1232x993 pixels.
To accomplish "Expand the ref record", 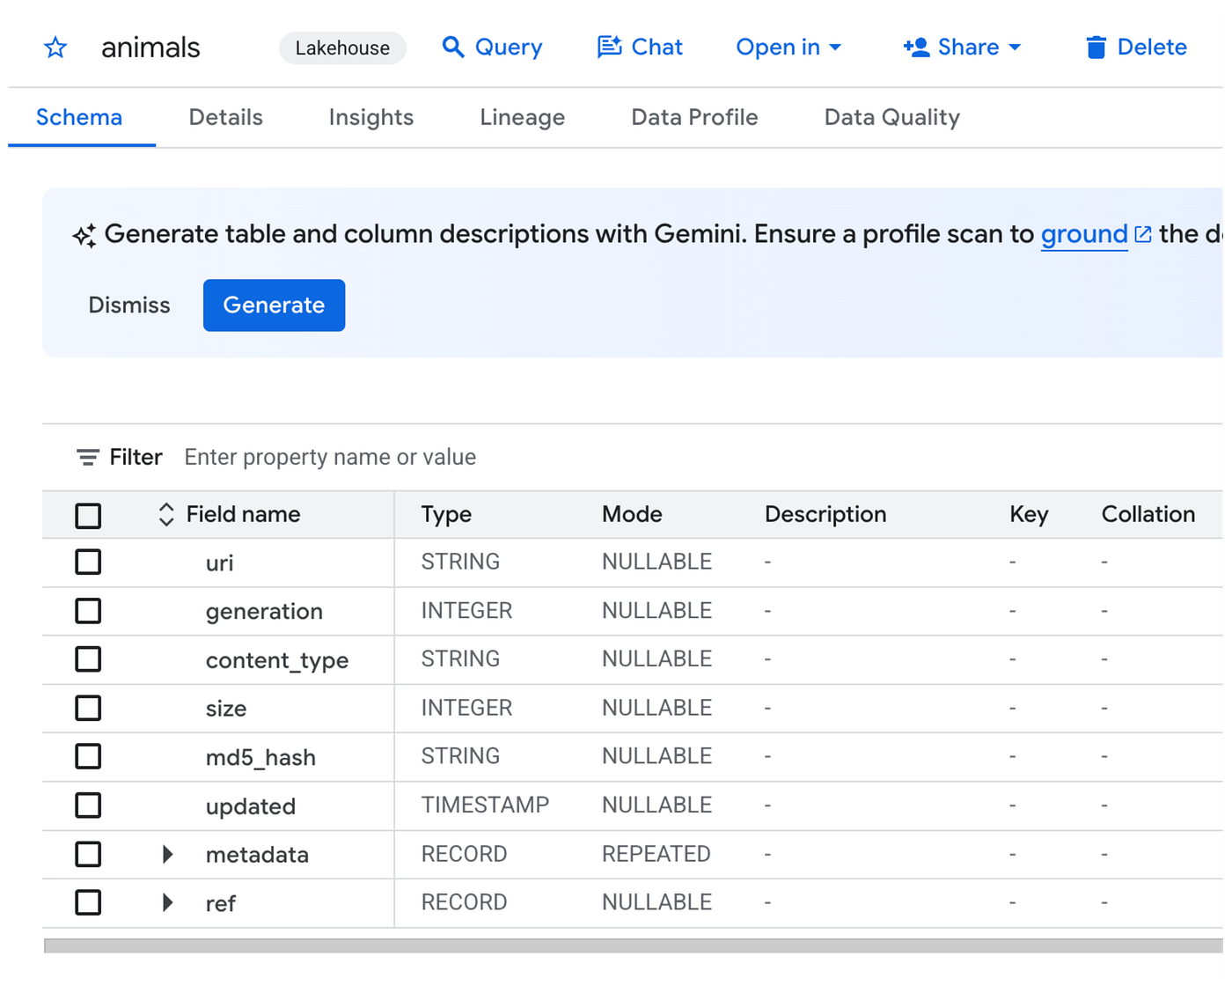I will (x=167, y=902).
